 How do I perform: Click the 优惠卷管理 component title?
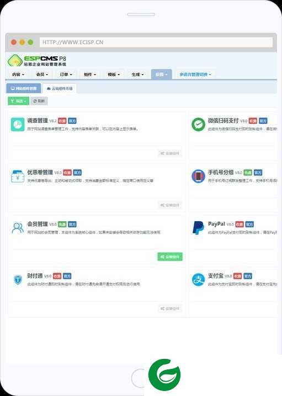point(40,173)
